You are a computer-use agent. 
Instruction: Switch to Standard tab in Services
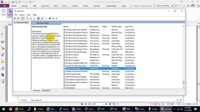click(46, 91)
